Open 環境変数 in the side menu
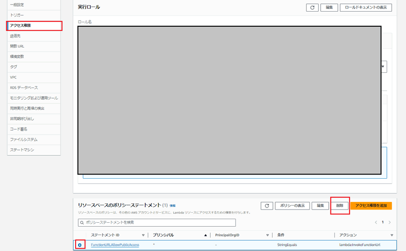 34,57
